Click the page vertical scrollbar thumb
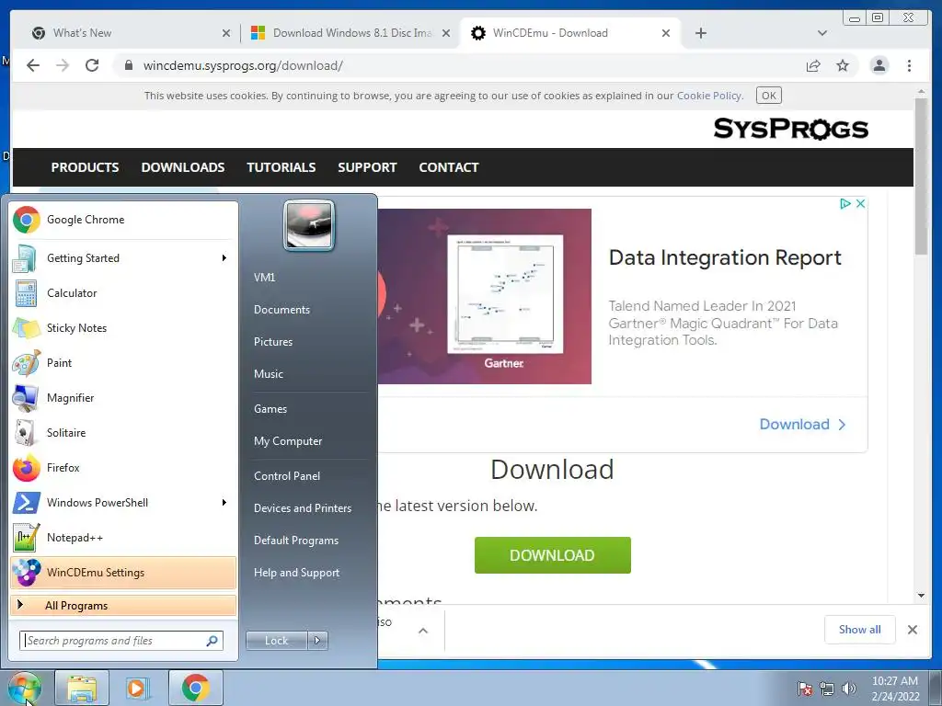 point(921,176)
